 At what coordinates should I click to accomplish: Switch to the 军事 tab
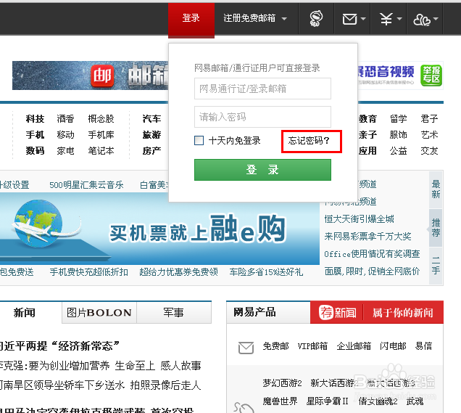(173, 313)
